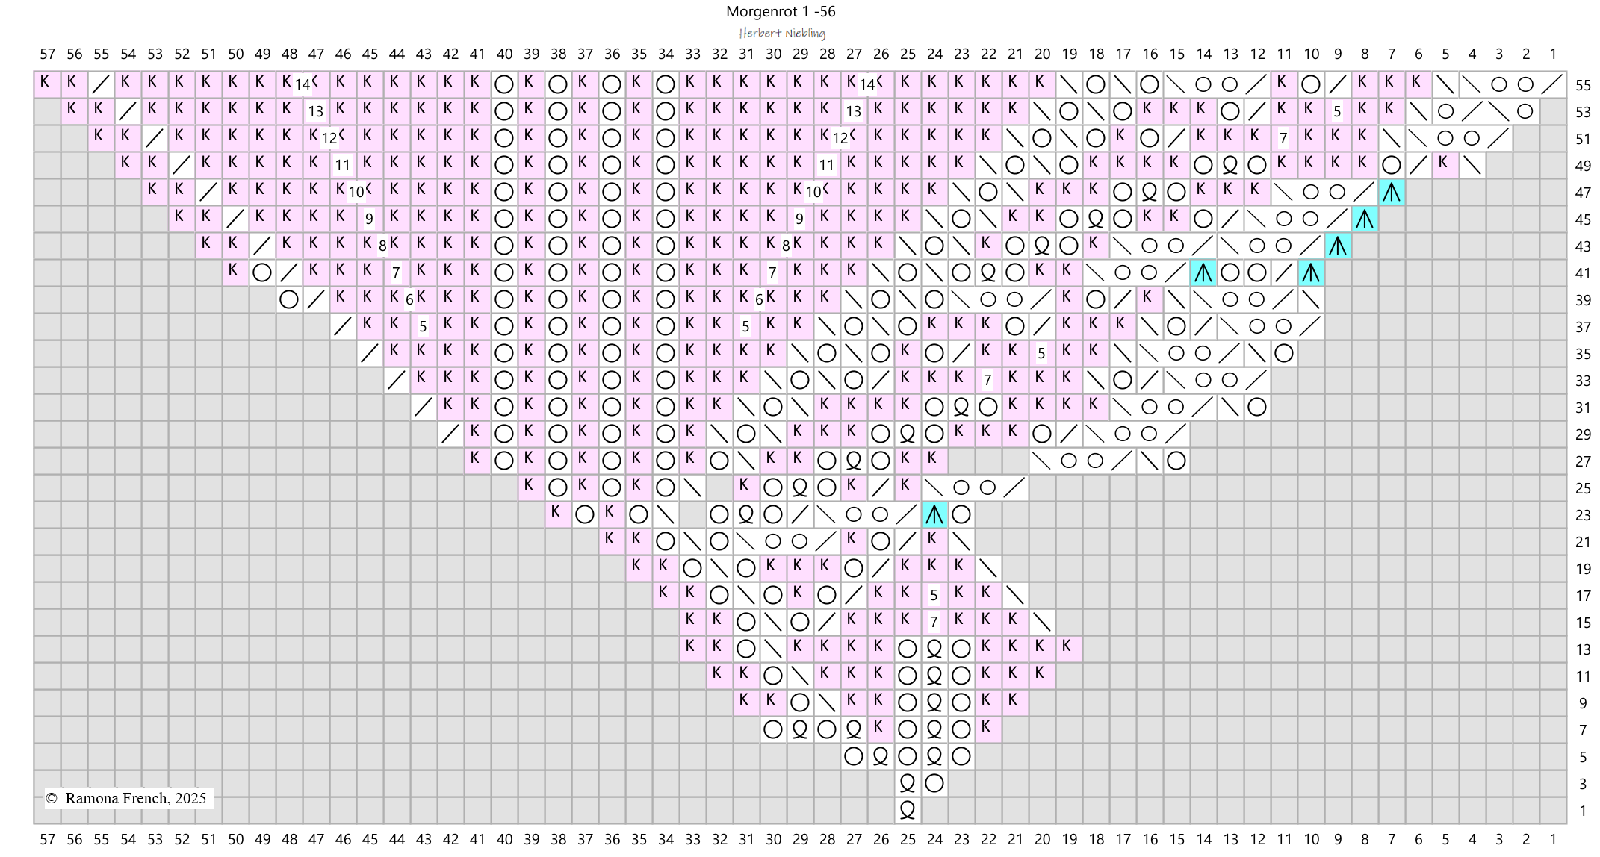1600x857 pixels.
Task: Click the twisted-loop symbol in row 1
Action: tap(908, 810)
